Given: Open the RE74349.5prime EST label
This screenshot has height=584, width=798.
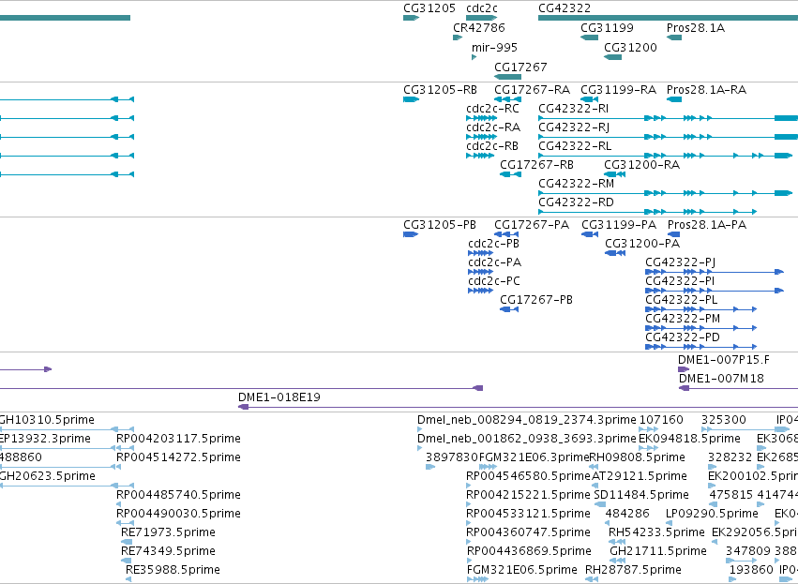Looking at the screenshot, I should tap(168, 551).
